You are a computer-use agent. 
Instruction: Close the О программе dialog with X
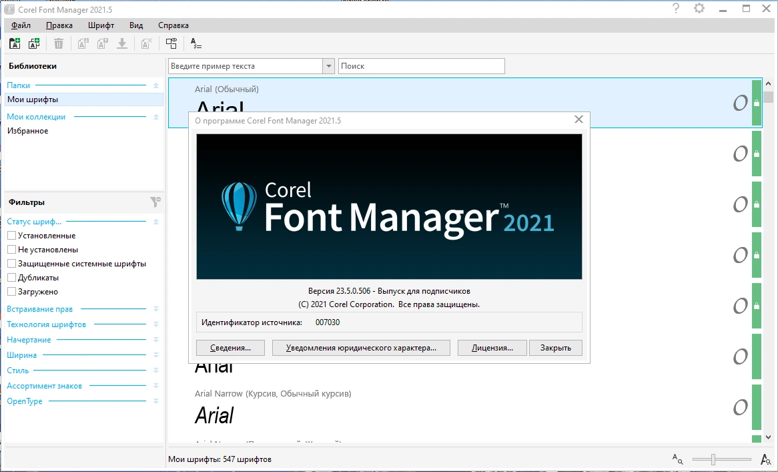[578, 120]
